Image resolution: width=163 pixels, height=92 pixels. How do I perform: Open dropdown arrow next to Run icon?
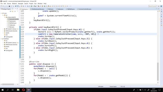click(33, 6)
